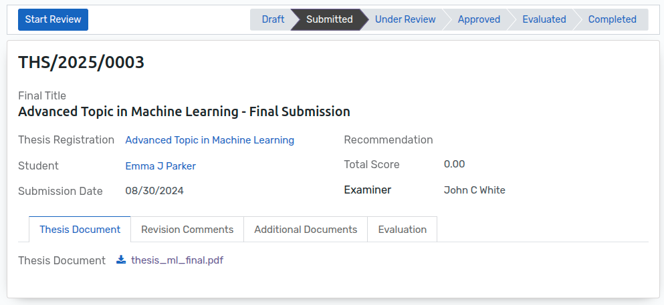The height and width of the screenshot is (305, 664).
Task: Click the Examiner value John C White
Action: [x=474, y=190]
